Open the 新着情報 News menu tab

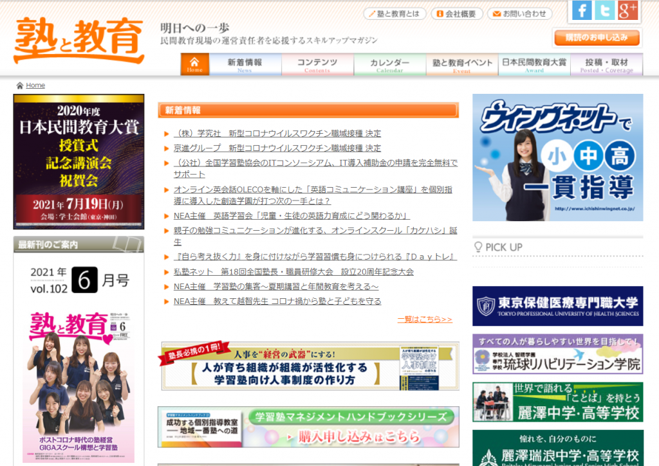[245, 64]
